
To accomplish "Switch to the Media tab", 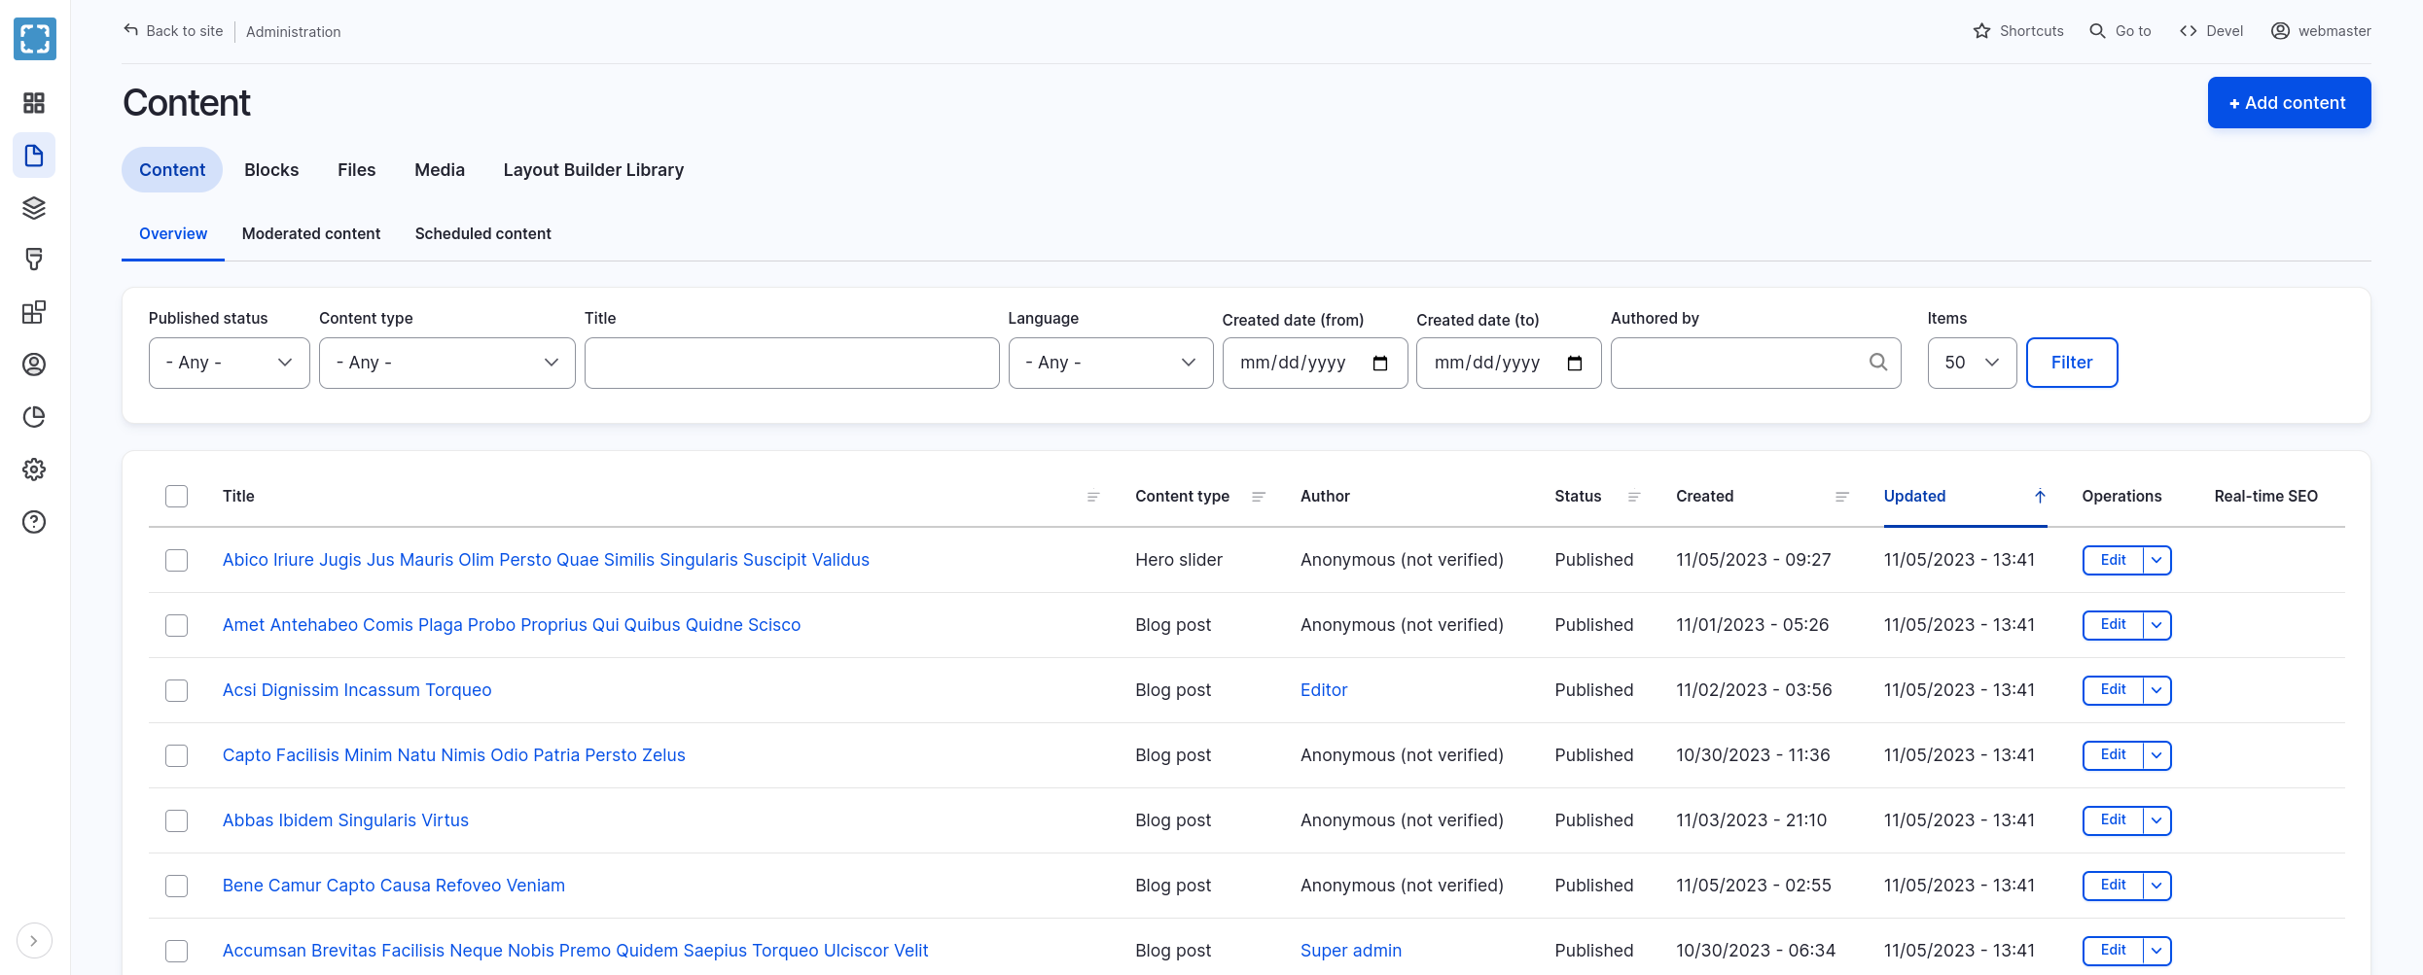I will point(439,170).
